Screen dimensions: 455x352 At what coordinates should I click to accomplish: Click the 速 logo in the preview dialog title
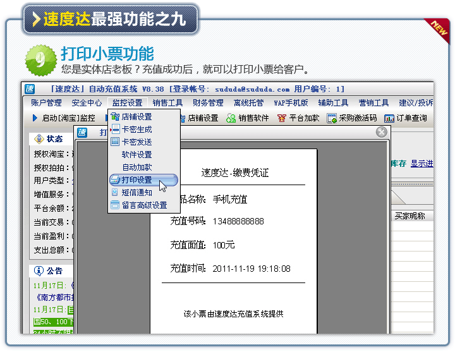[82, 132]
